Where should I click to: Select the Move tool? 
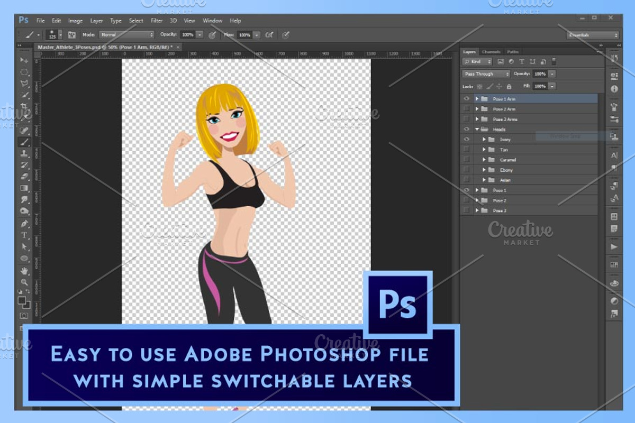[x=24, y=60]
